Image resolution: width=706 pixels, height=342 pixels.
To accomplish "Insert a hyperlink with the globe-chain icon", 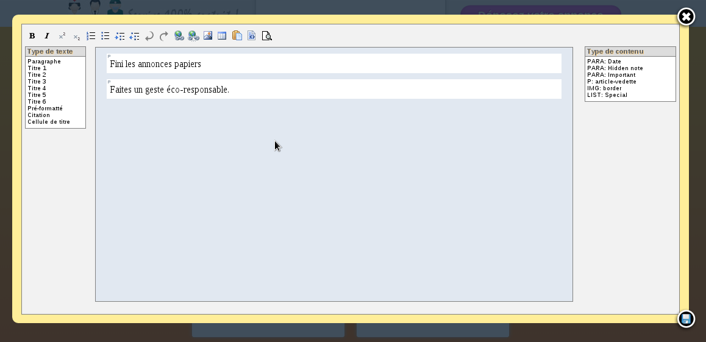I will tap(179, 36).
